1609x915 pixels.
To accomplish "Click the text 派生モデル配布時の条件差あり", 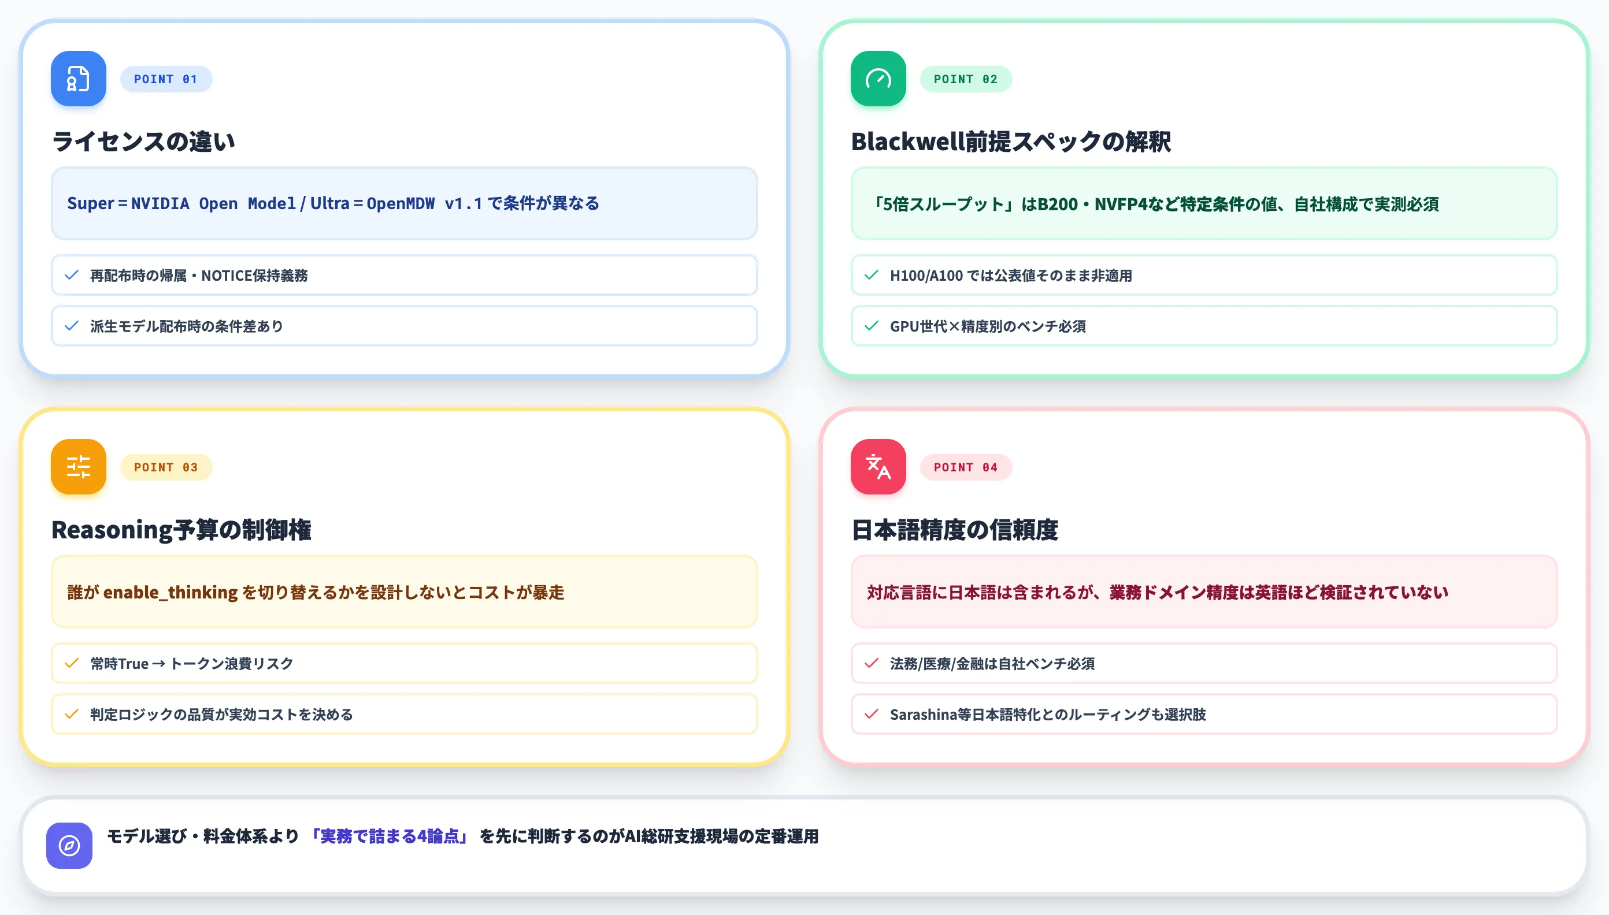I will pos(187,326).
